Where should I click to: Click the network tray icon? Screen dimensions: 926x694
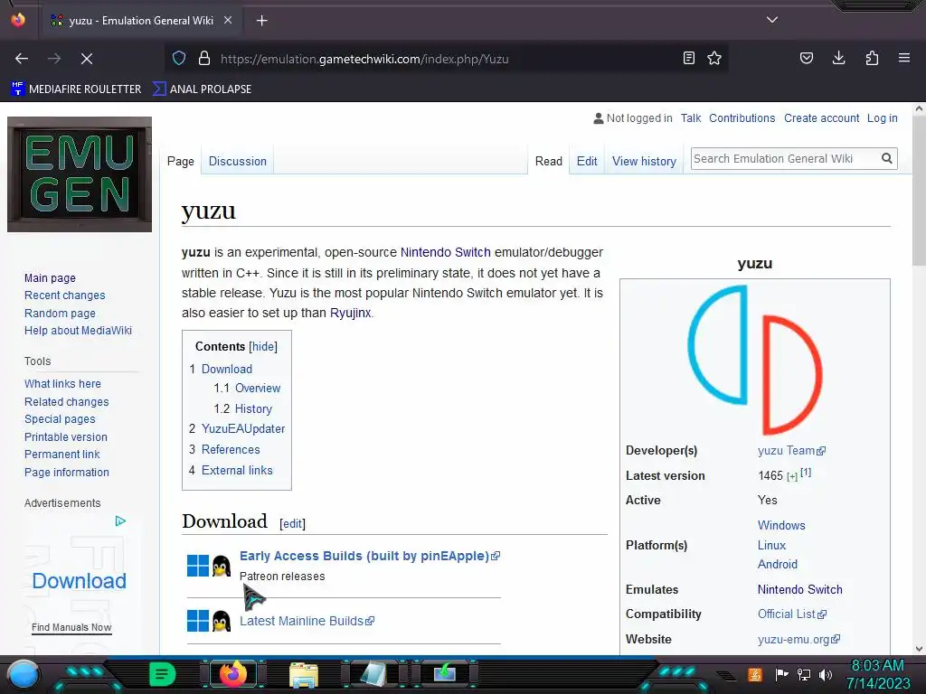(804, 674)
